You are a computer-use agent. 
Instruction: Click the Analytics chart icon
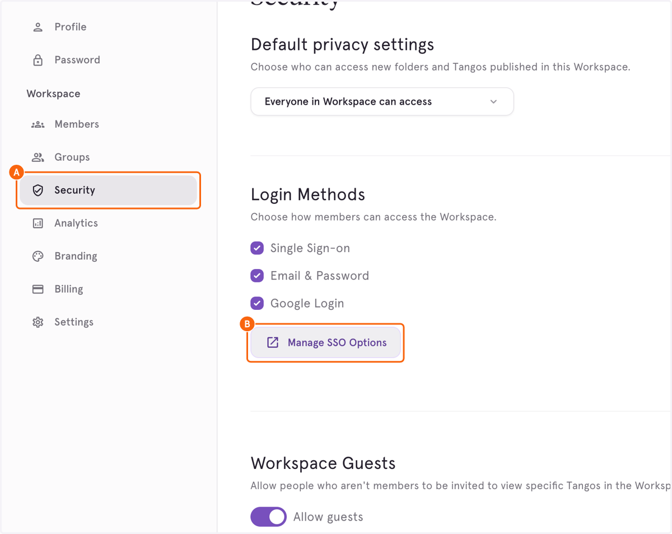point(38,224)
